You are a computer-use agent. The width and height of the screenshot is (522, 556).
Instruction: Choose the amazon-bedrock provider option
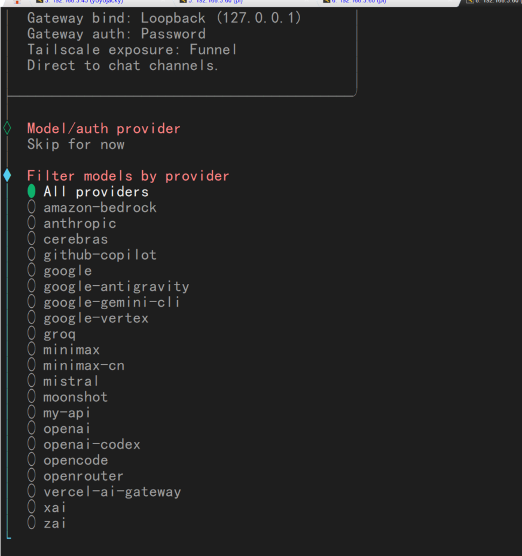[x=92, y=207]
